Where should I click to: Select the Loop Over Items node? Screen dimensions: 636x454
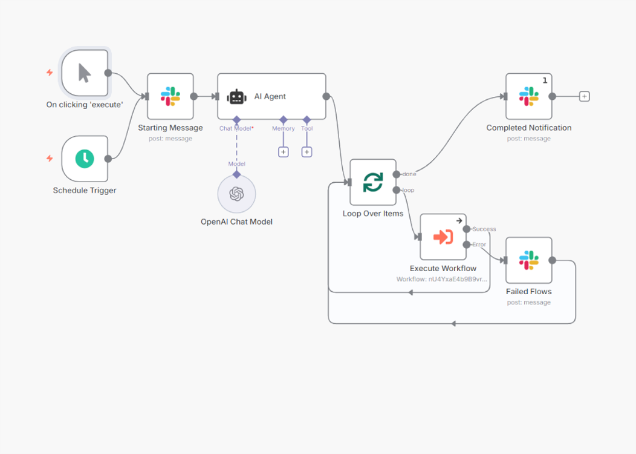pyautogui.click(x=373, y=182)
